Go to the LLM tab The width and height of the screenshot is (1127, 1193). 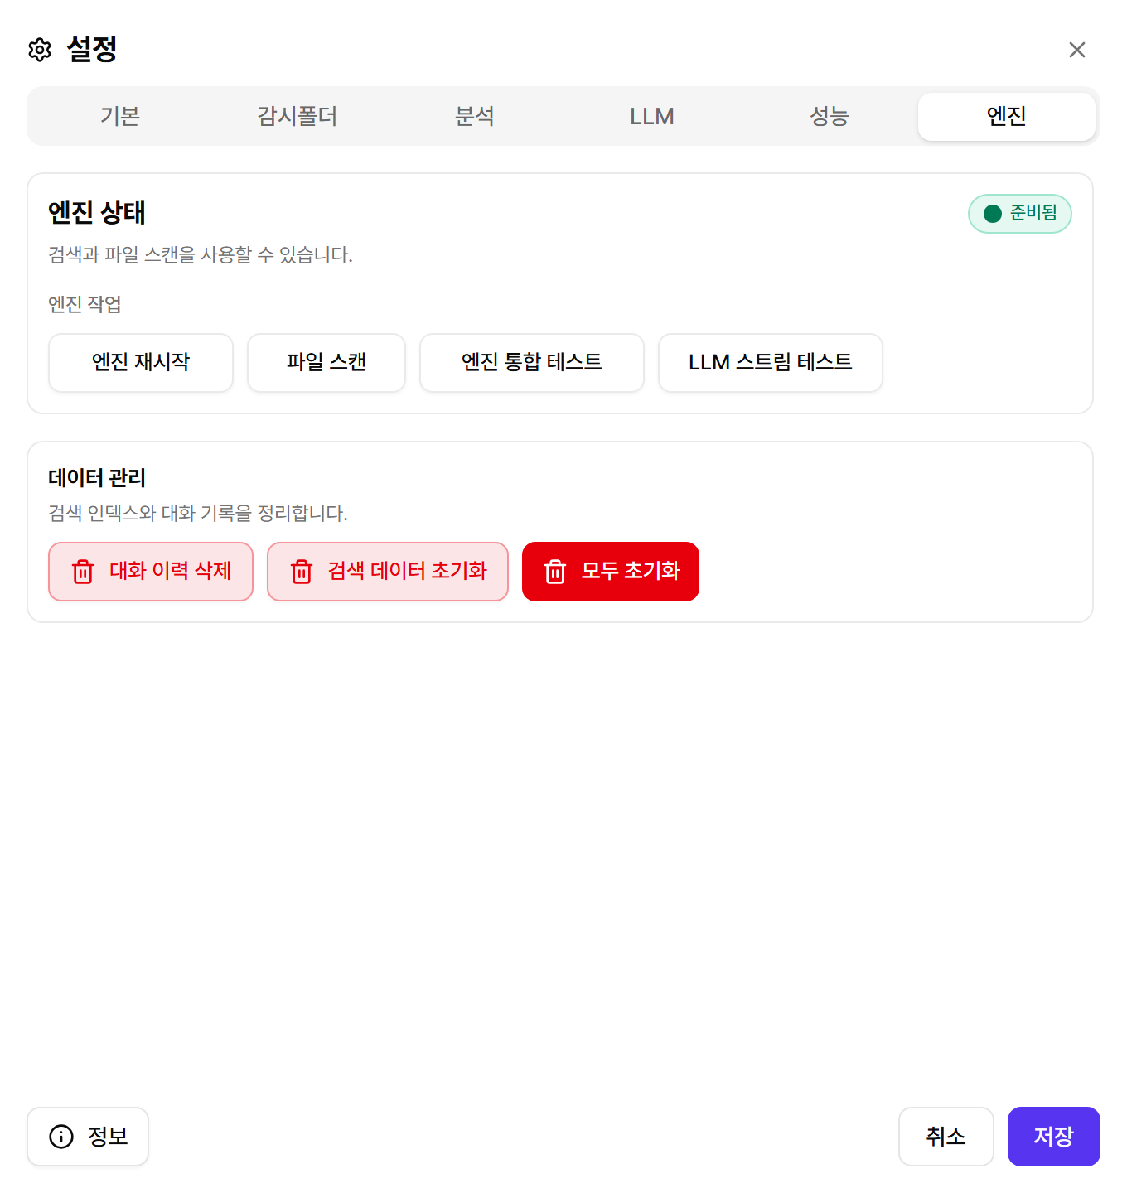[652, 116]
